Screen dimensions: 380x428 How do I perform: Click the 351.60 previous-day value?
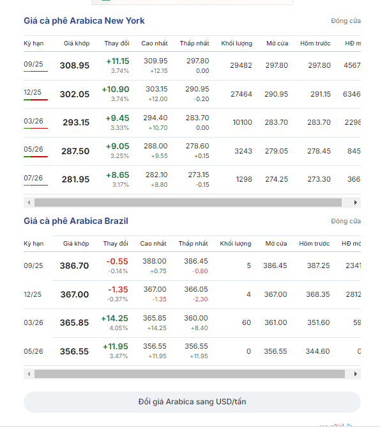tap(319, 322)
